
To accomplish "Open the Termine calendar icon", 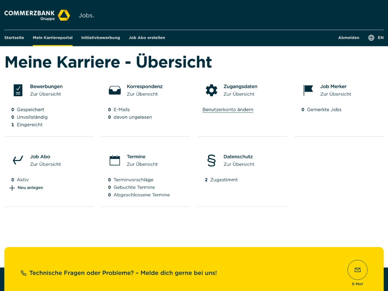I will 114,160.
